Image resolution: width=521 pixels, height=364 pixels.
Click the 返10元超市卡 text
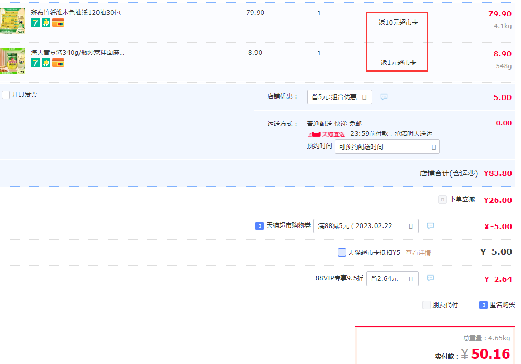pos(398,23)
